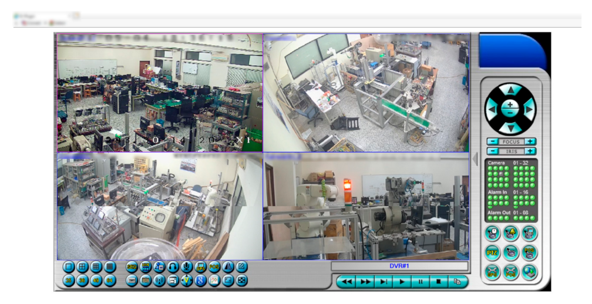This screenshot has width=592, height=304.
Task: Select the 4-camera quad layout
Action: pyautogui.click(x=82, y=266)
